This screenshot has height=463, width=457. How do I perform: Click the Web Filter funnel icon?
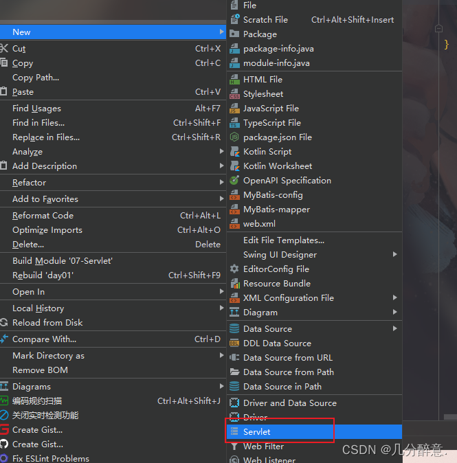[x=234, y=446]
